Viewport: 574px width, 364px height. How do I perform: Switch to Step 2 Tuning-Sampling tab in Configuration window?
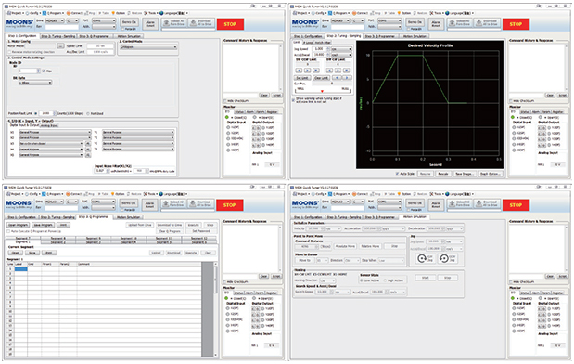58,36
